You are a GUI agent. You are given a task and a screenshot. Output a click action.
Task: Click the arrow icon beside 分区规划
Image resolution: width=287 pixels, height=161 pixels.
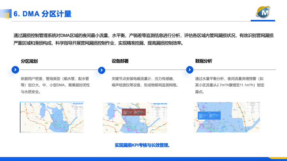point(15,70)
